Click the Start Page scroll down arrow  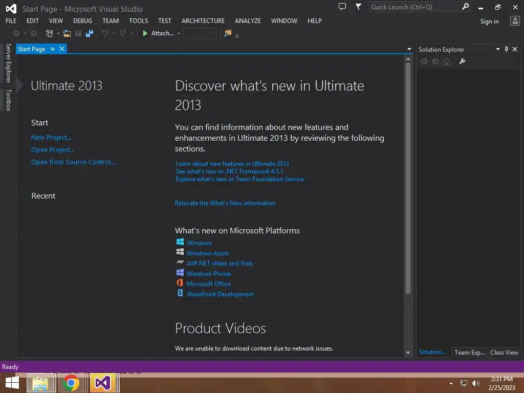point(408,352)
